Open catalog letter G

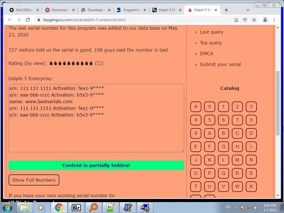[x=224, y=146]
